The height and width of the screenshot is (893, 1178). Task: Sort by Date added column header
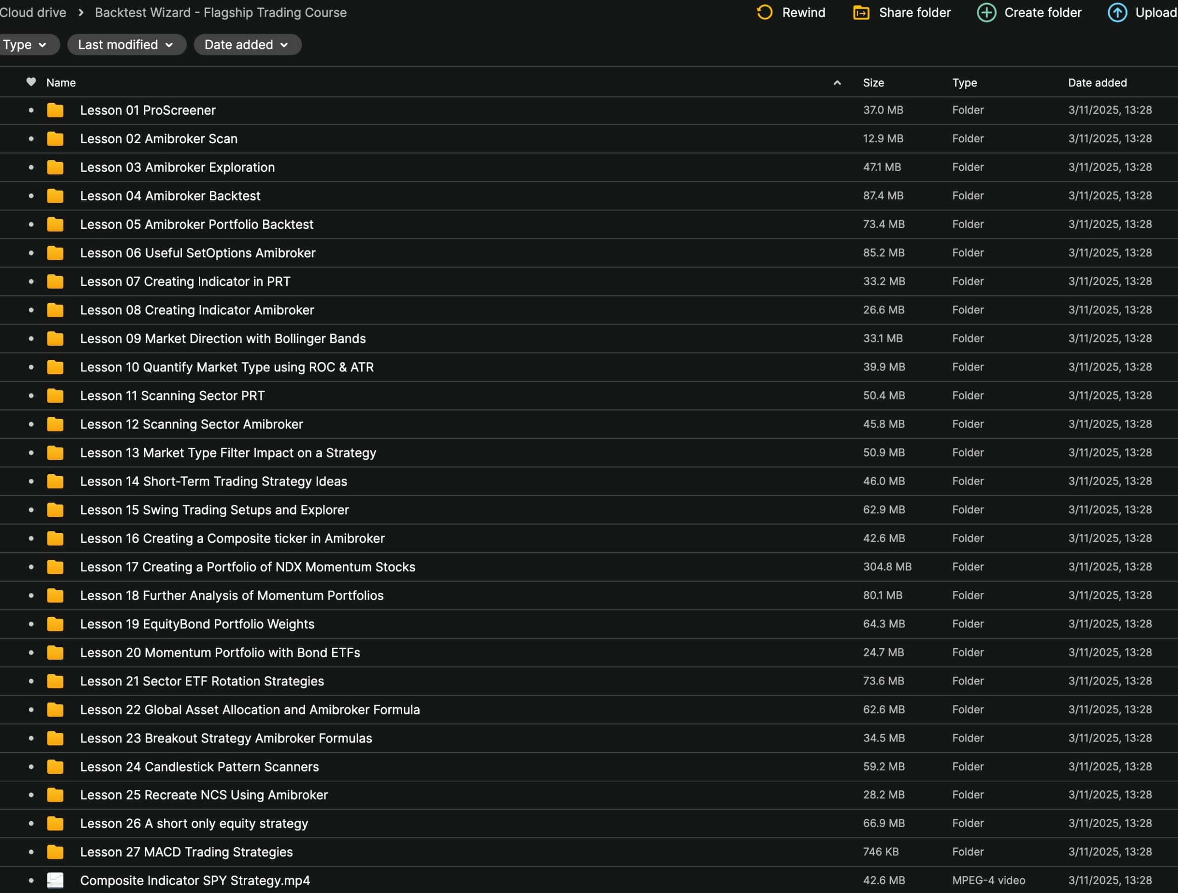click(x=1097, y=82)
